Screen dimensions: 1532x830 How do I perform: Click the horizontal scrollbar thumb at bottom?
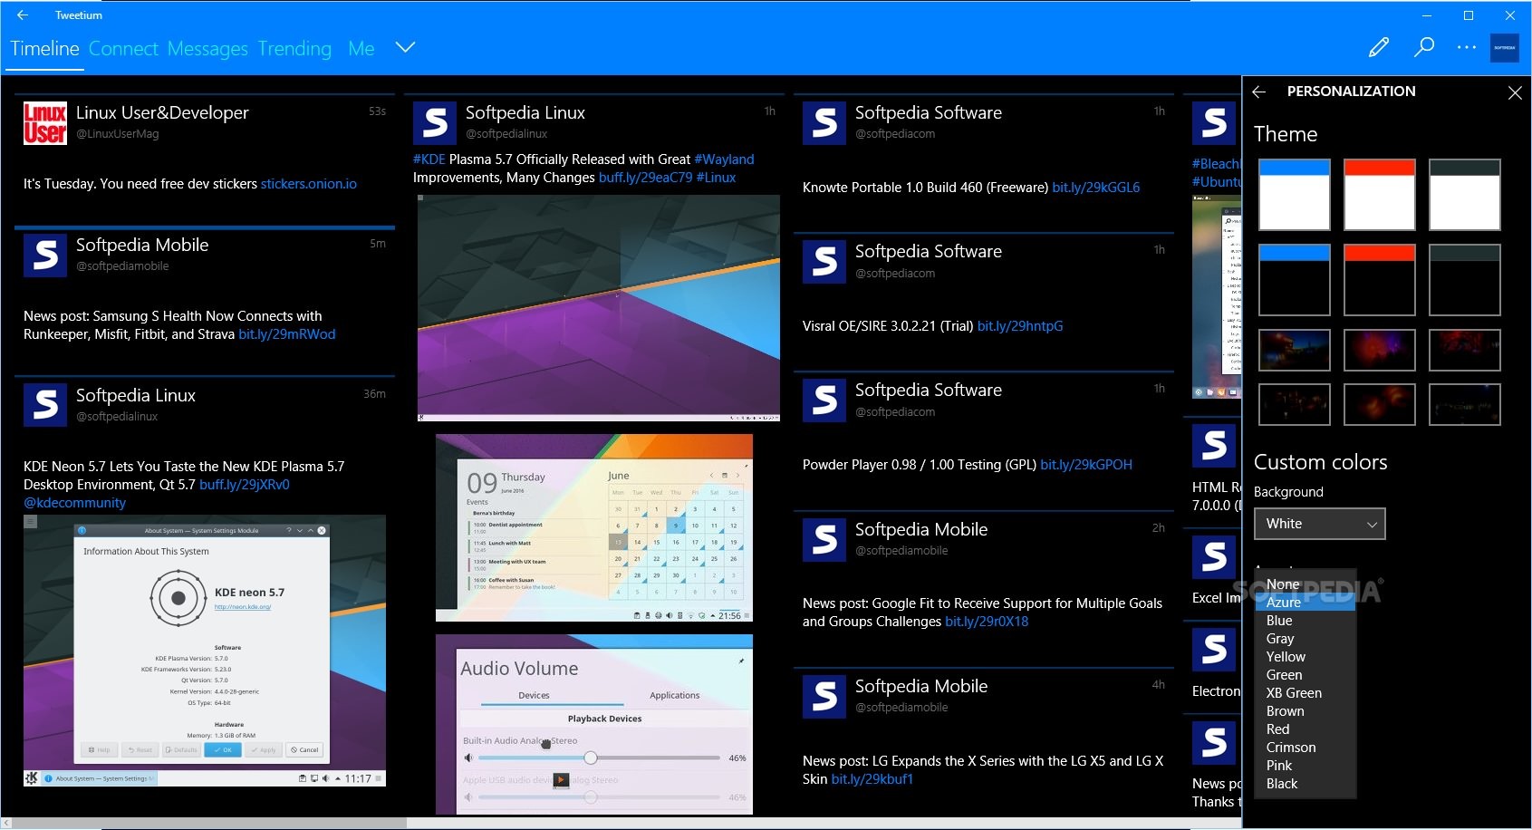(209, 823)
